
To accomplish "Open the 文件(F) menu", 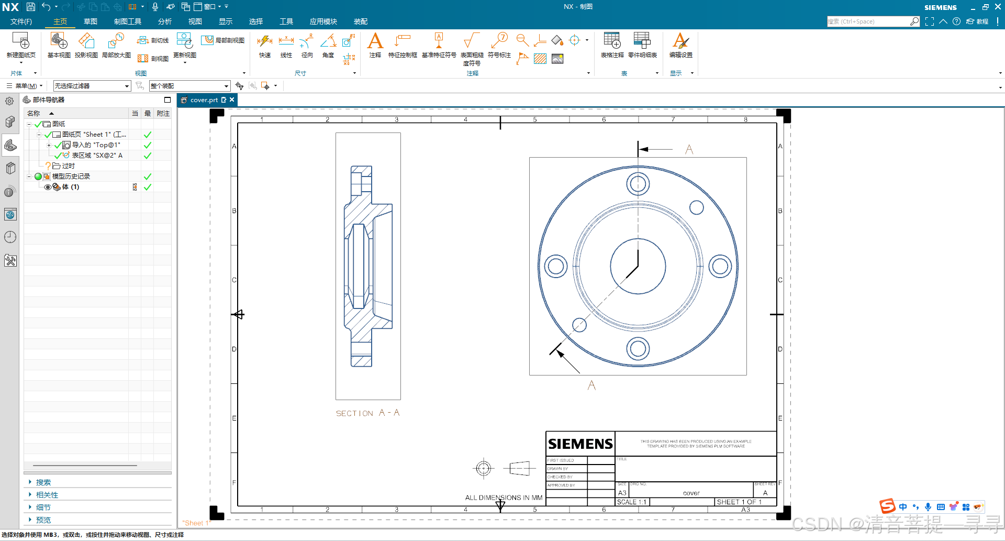I will [x=21, y=21].
